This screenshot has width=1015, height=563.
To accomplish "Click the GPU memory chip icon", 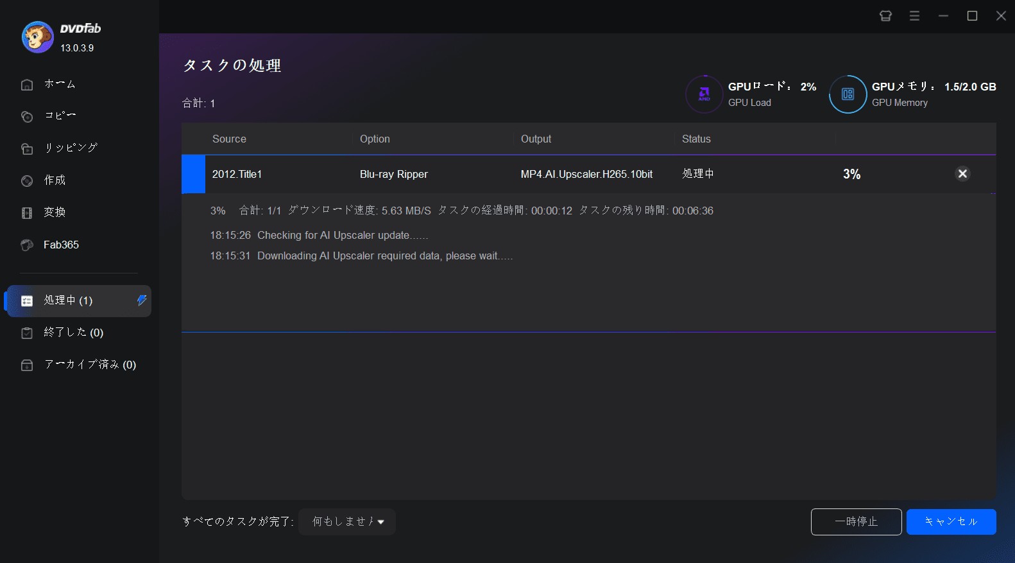I will 848,94.
